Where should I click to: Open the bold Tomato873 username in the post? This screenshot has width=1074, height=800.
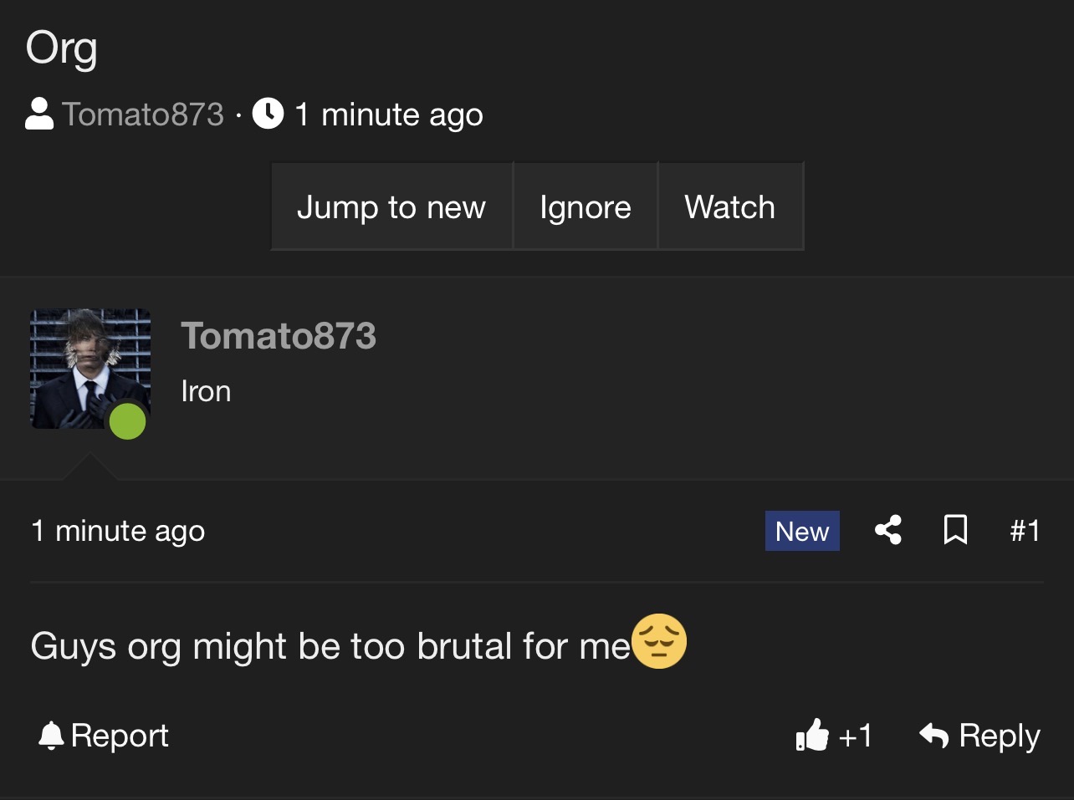(279, 336)
